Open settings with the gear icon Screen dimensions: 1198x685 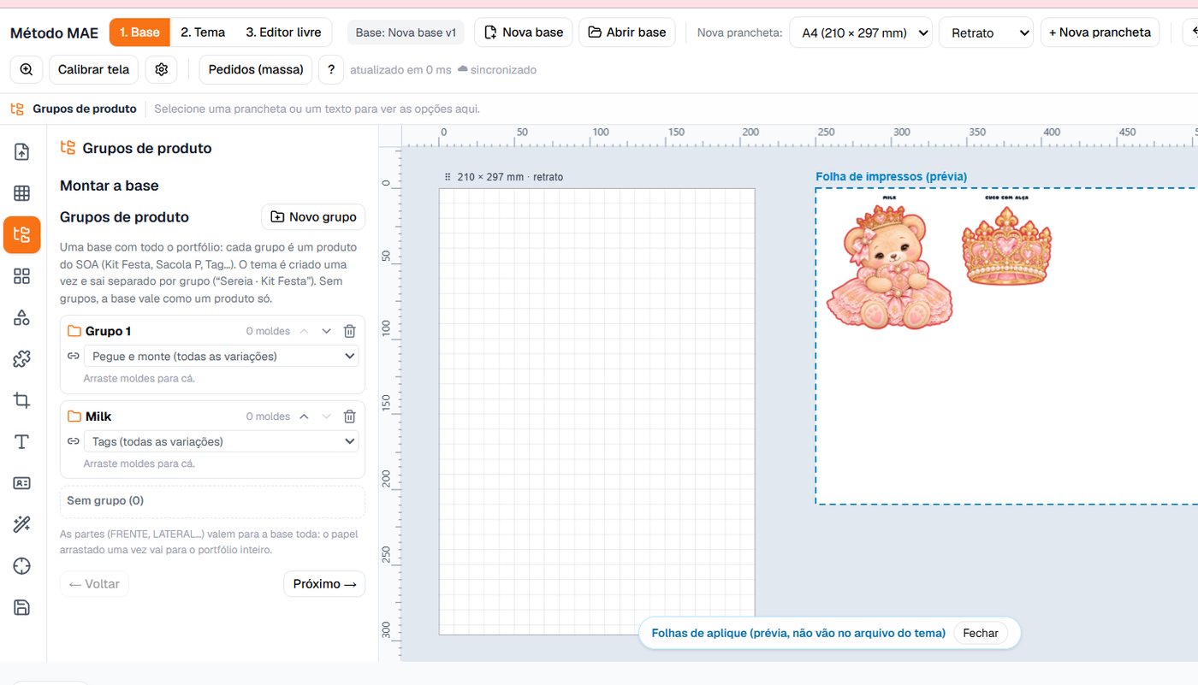[162, 69]
